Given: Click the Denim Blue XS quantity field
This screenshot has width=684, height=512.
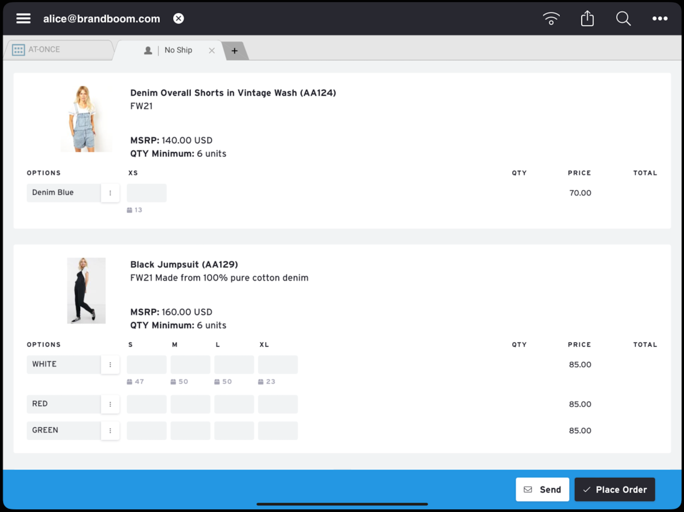Looking at the screenshot, I should (x=146, y=193).
